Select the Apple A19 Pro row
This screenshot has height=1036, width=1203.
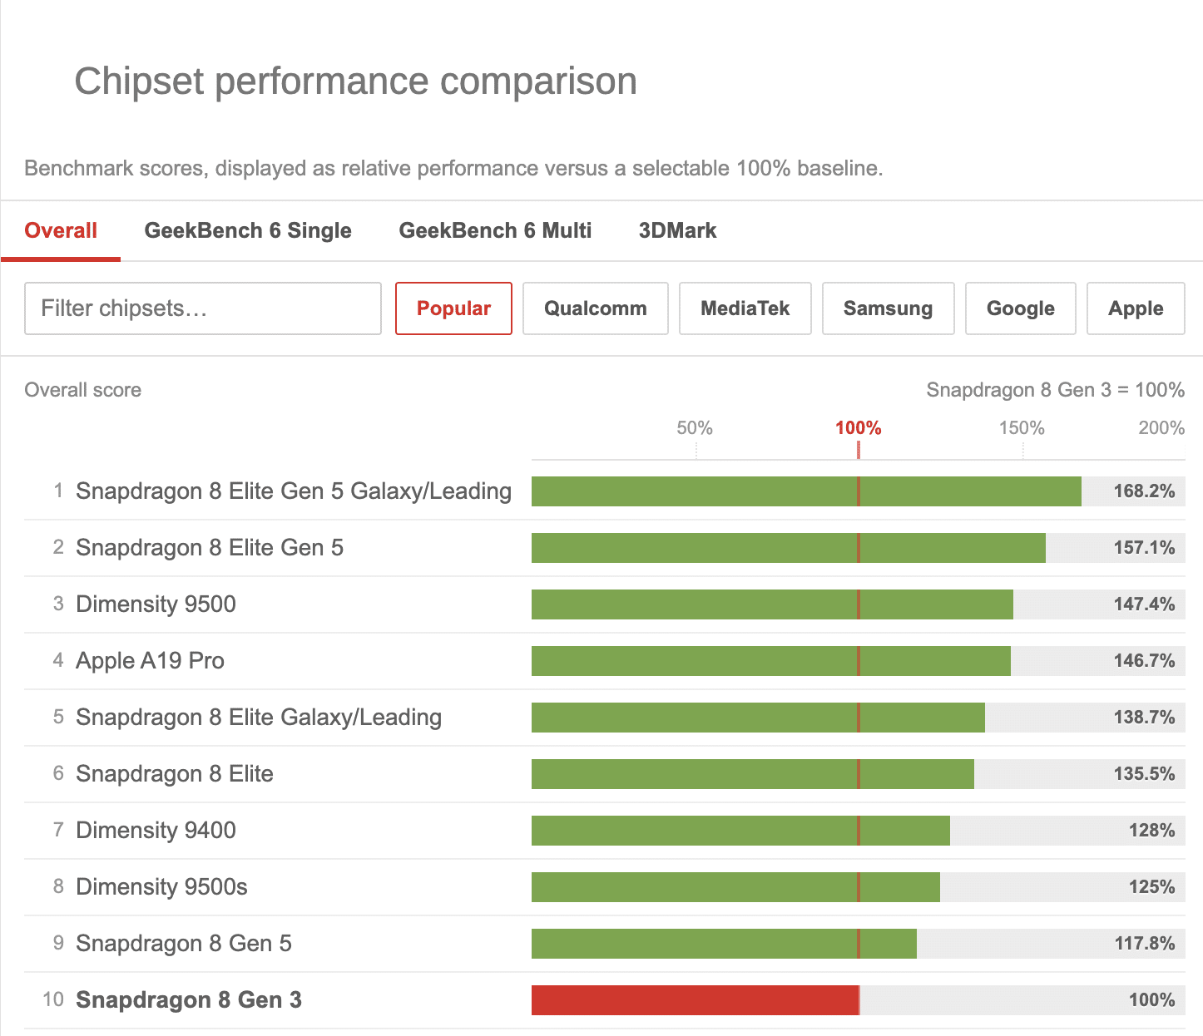(605, 661)
